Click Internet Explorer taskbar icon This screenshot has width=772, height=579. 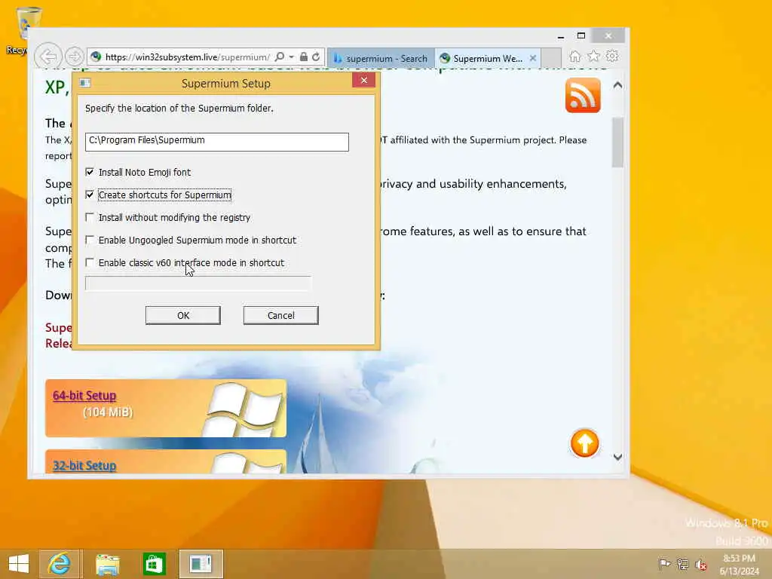[59, 564]
